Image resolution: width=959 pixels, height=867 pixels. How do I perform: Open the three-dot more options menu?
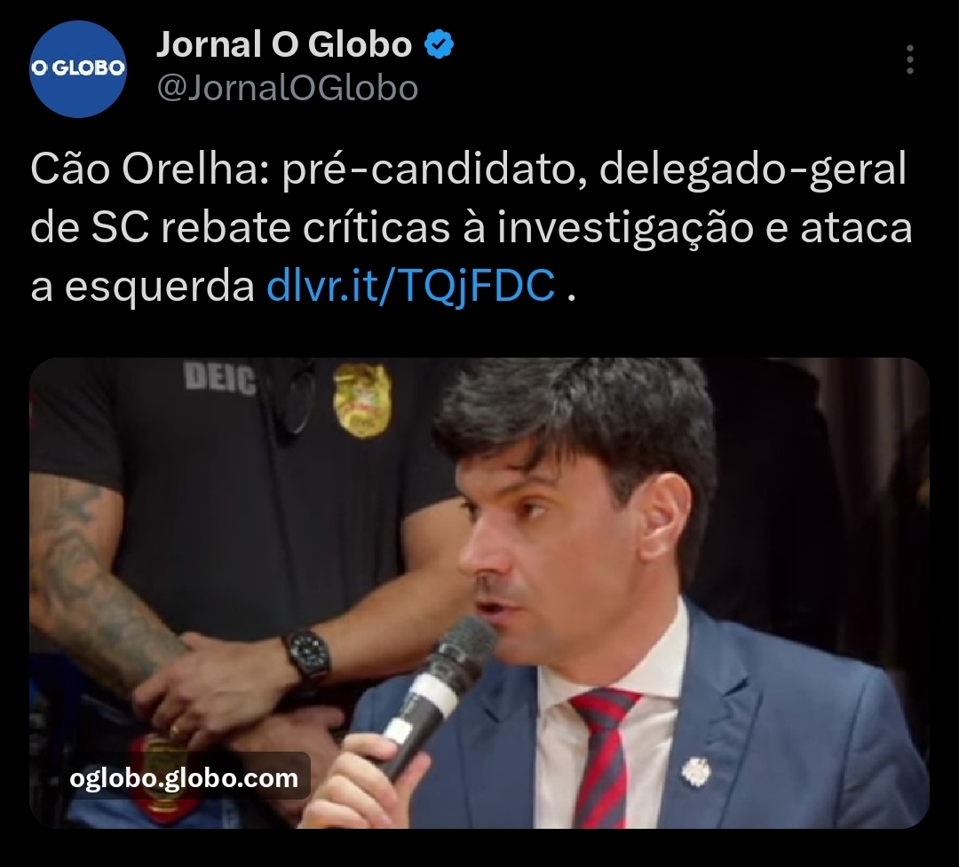tap(910, 59)
